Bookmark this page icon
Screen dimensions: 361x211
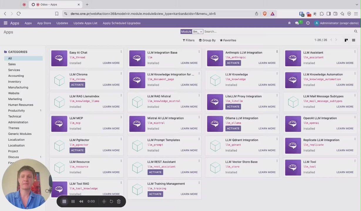57,13
